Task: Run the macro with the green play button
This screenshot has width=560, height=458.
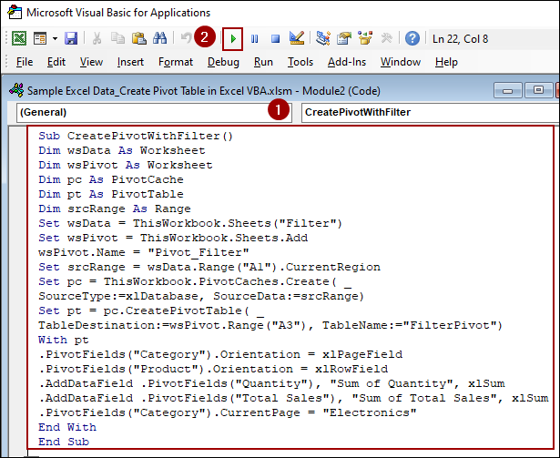Action: tap(235, 38)
